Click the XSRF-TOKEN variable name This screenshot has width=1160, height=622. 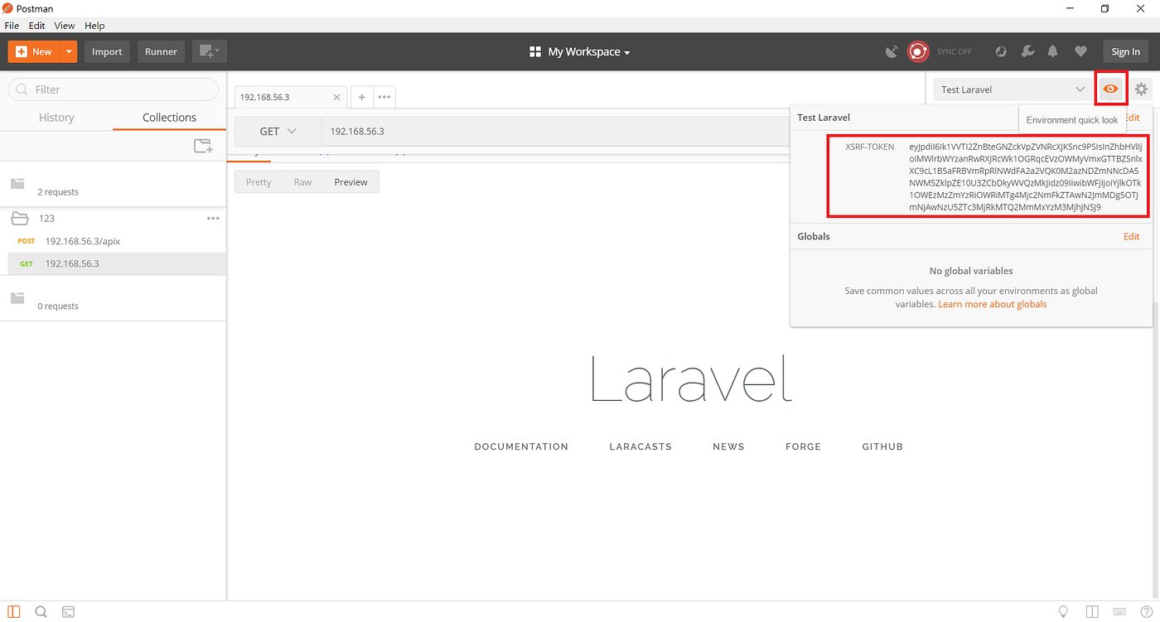tap(869, 147)
